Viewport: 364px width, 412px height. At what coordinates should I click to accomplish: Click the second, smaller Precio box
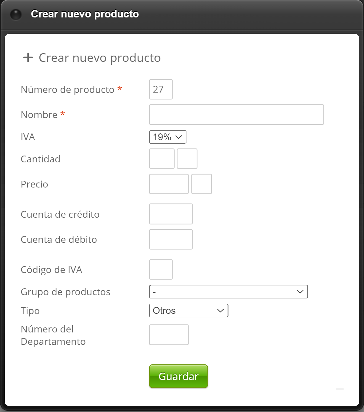coord(202,184)
